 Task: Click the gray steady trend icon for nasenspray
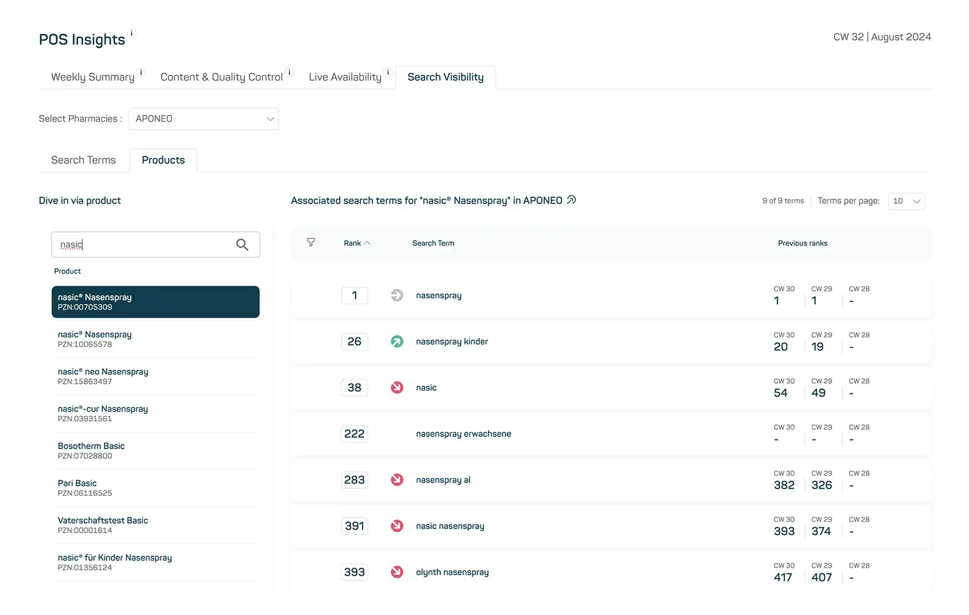tap(397, 295)
